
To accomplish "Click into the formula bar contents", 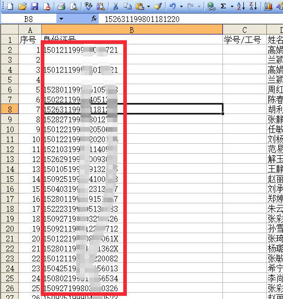I will (x=191, y=19).
